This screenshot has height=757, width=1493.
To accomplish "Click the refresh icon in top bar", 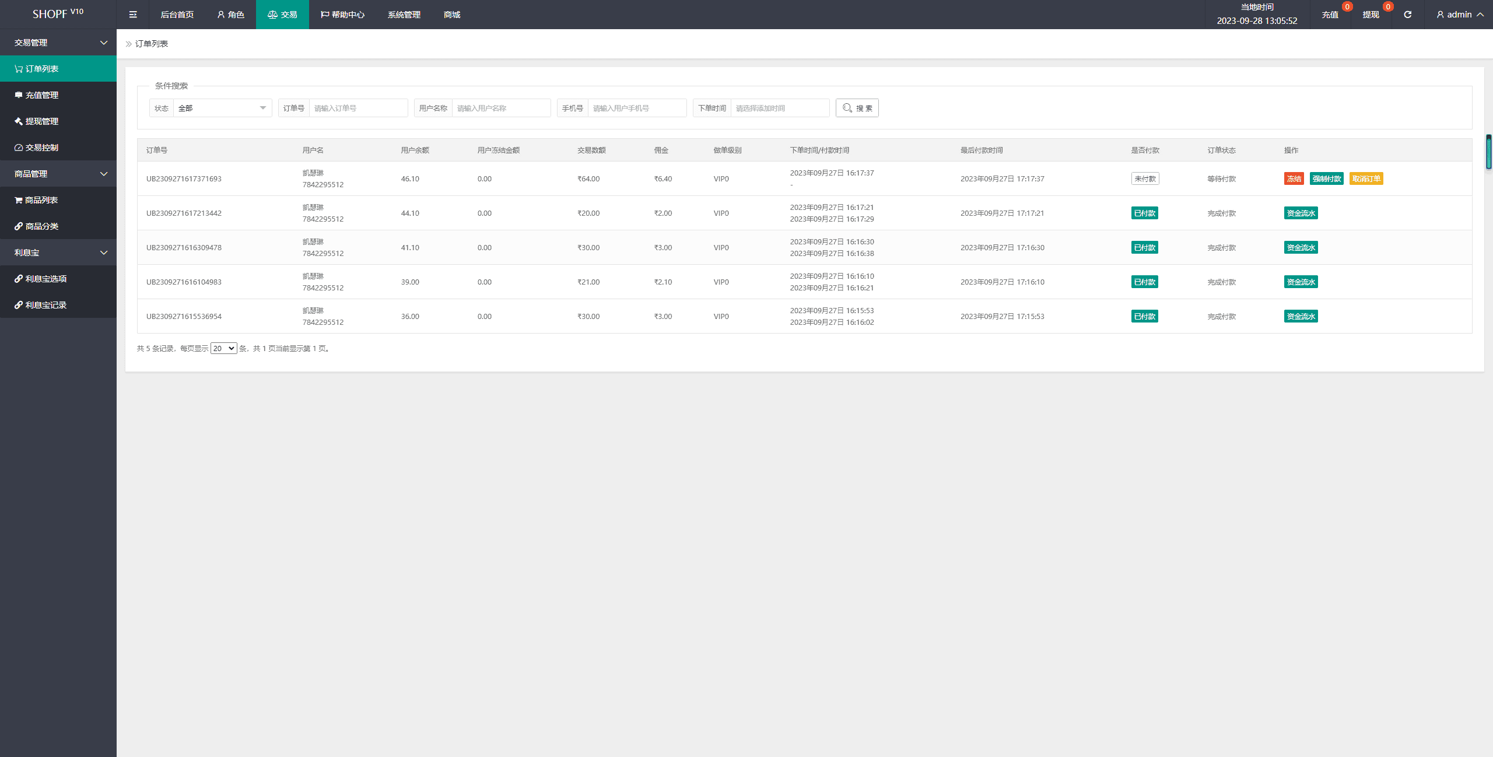I will (1407, 15).
